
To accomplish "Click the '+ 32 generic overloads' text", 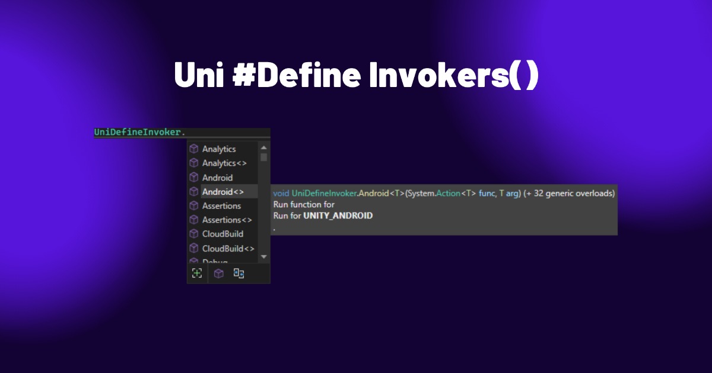I will [569, 193].
